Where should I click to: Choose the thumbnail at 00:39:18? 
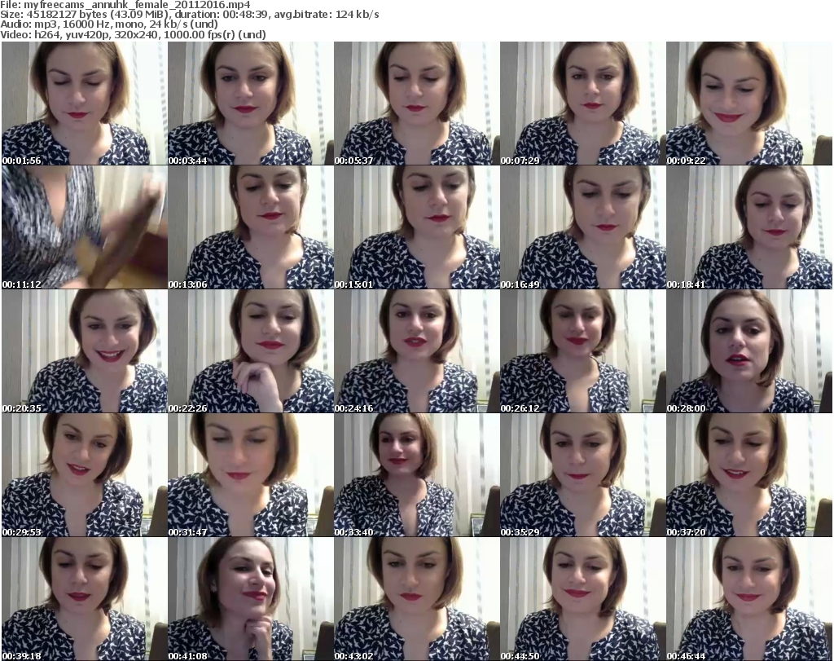[85, 599]
